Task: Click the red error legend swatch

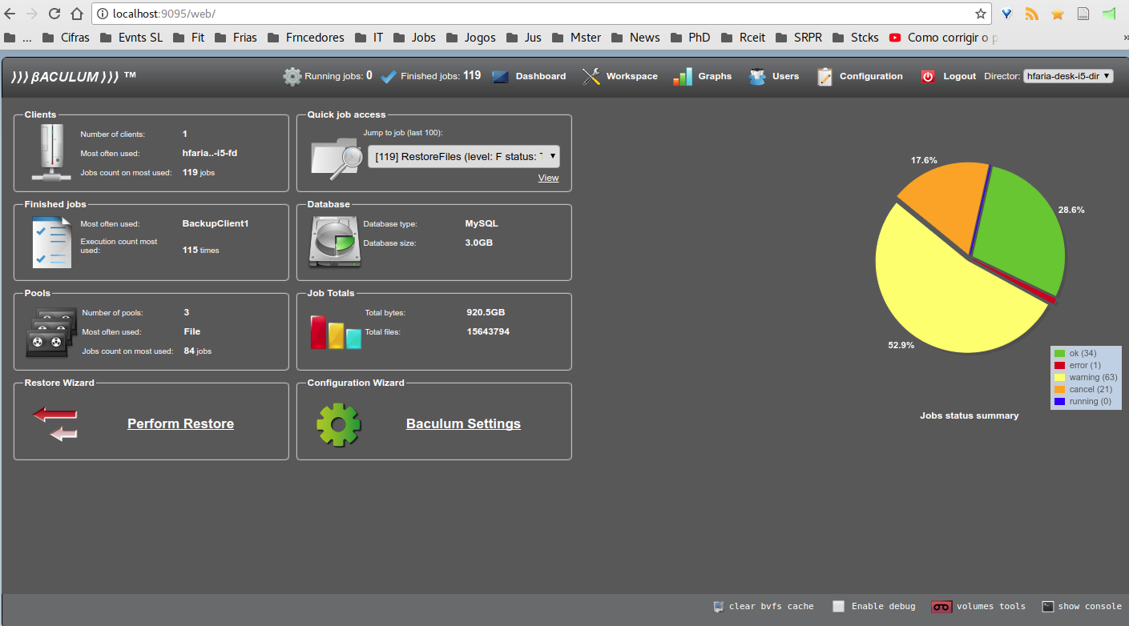Action: click(1060, 365)
